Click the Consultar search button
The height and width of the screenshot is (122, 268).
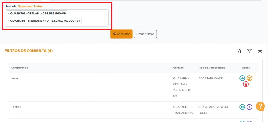[x=121, y=34]
